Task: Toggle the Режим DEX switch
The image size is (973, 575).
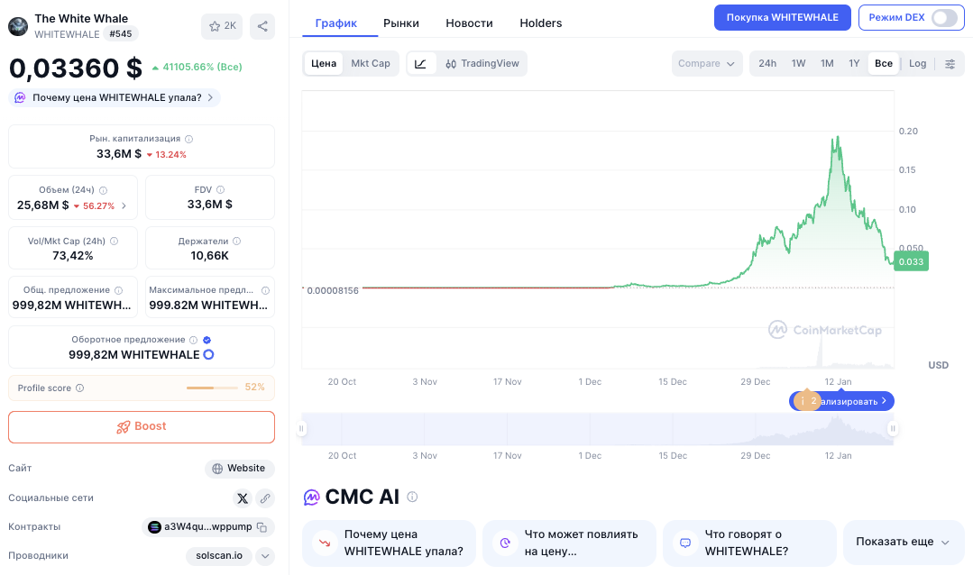Action: [943, 17]
